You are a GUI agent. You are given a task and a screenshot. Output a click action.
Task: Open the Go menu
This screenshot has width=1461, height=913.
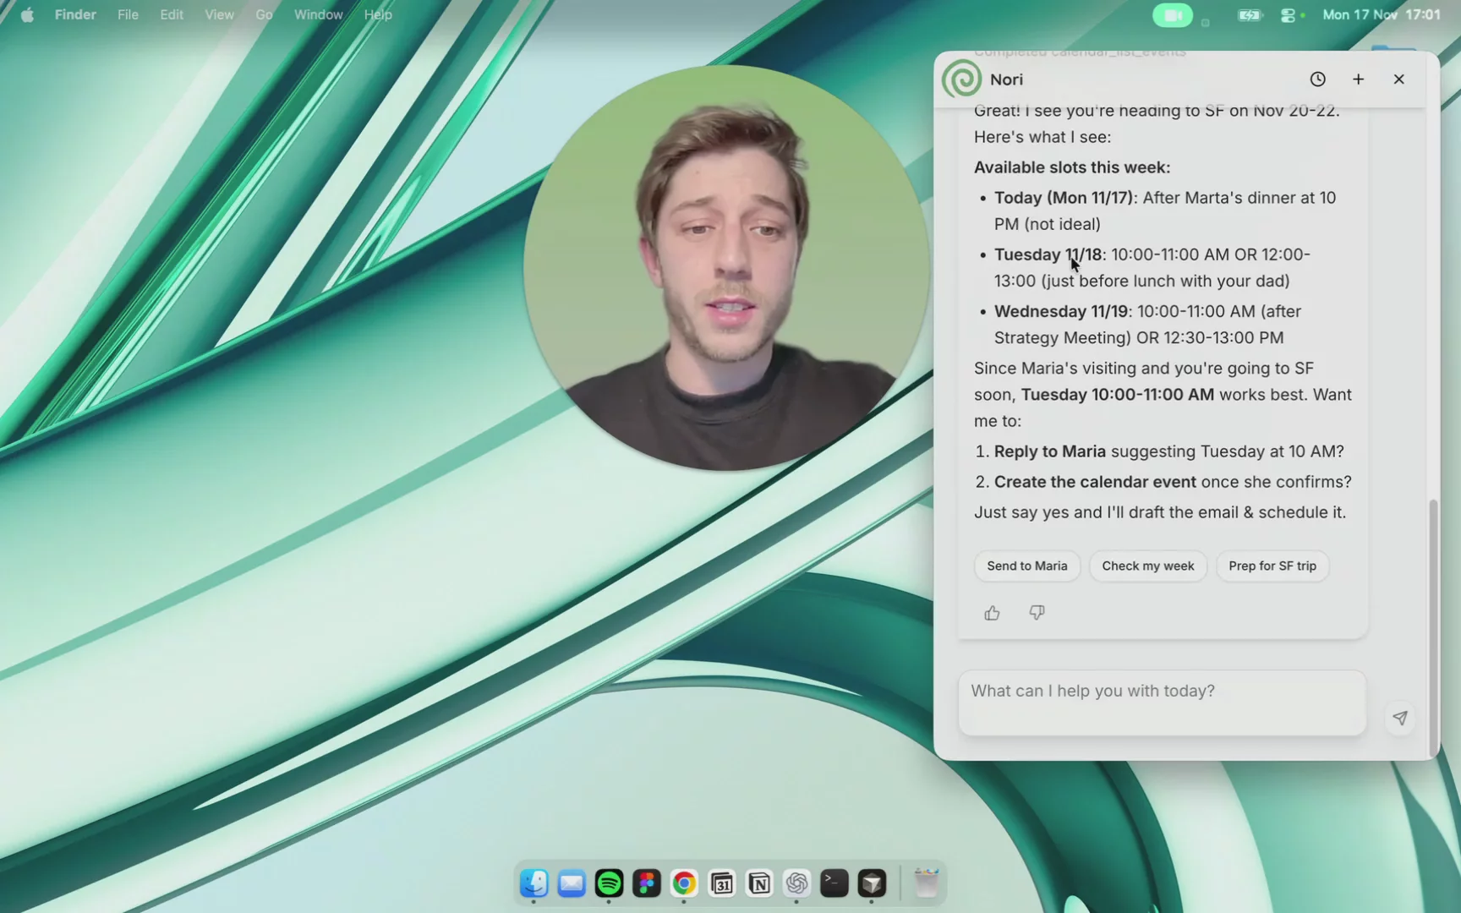(x=263, y=14)
